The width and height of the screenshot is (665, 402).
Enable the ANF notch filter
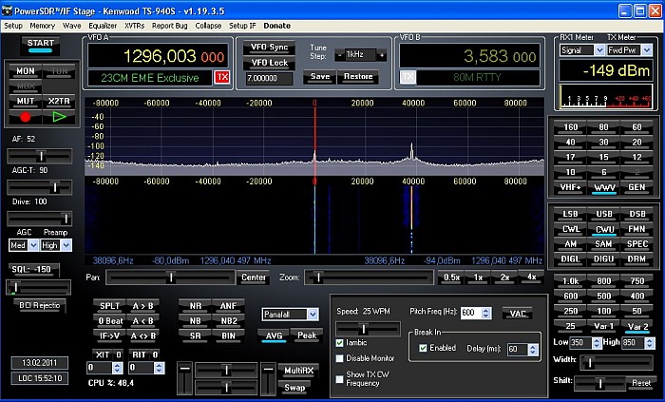click(229, 306)
